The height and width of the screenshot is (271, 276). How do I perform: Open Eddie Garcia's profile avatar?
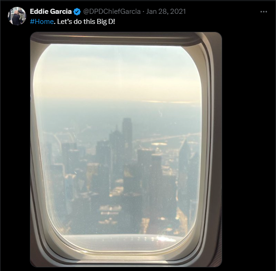click(x=17, y=16)
